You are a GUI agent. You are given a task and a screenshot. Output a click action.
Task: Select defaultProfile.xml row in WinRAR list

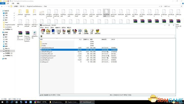(x=78, y=50)
